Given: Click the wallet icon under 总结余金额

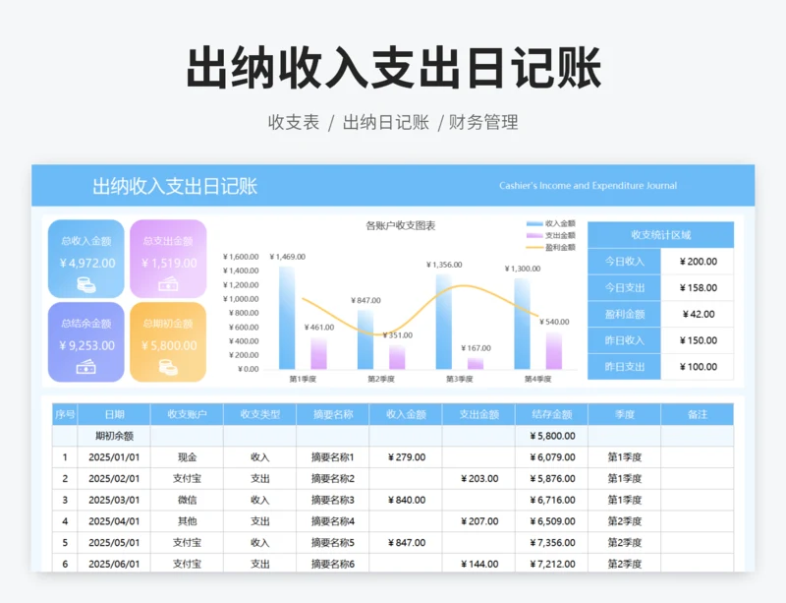Looking at the screenshot, I should pyautogui.click(x=86, y=367).
